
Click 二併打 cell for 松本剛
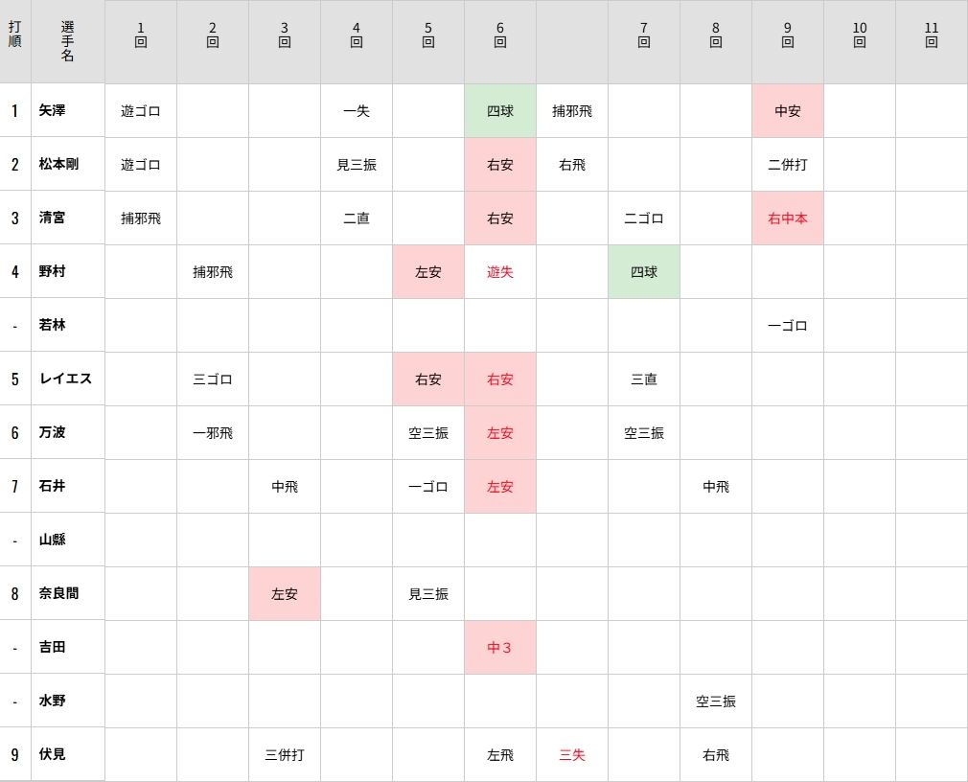pyautogui.click(x=787, y=164)
